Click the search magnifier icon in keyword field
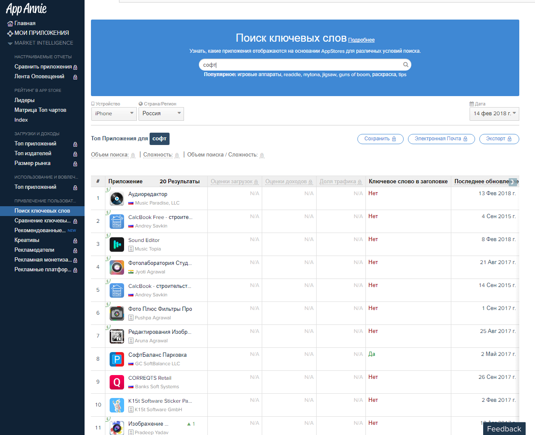The width and height of the screenshot is (535, 435). pyautogui.click(x=406, y=65)
